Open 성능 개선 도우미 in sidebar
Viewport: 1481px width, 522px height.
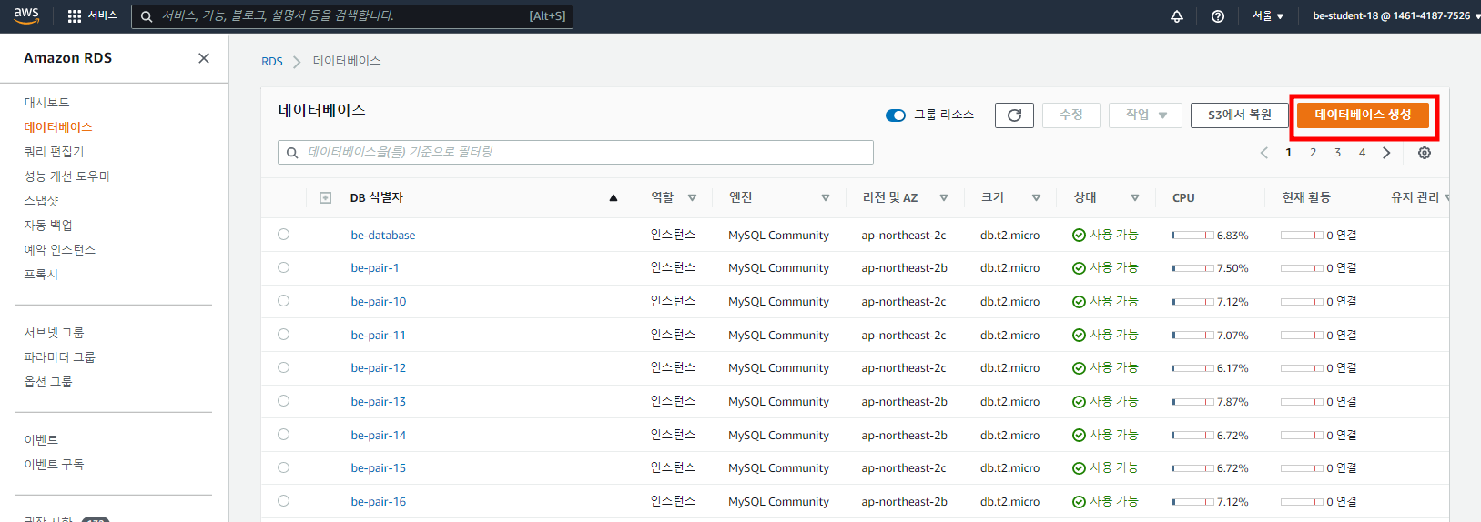66,176
